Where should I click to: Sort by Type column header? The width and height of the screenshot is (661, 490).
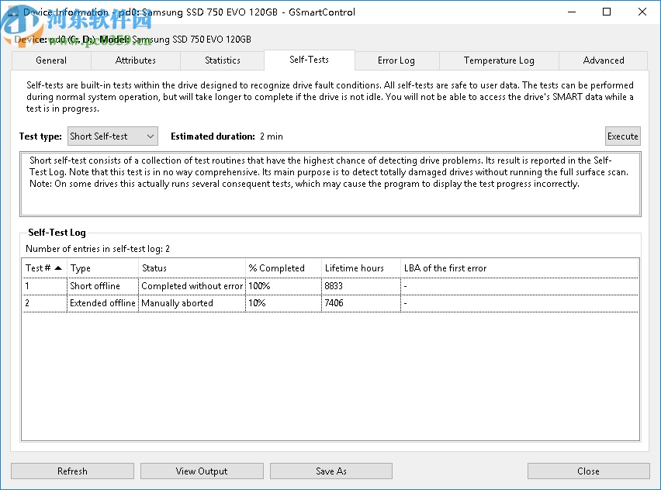pyautogui.click(x=103, y=268)
